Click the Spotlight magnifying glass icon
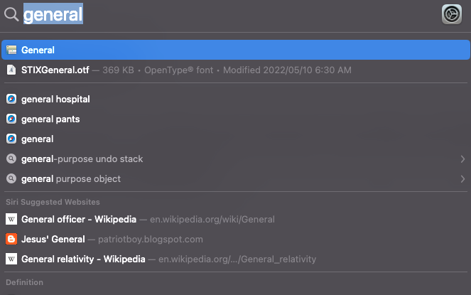471x295 pixels. click(11, 14)
